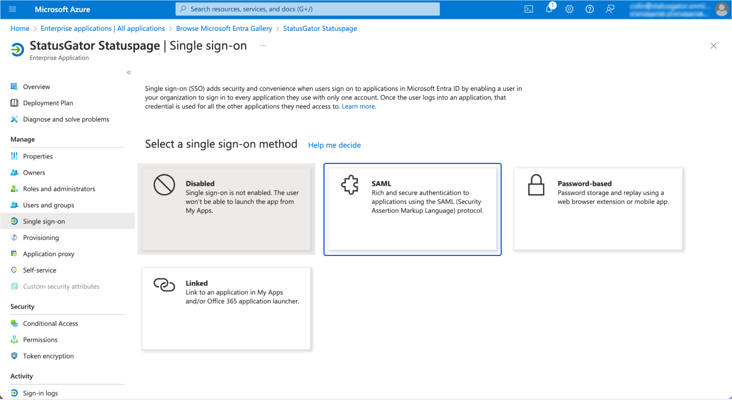Click the Deployment Plan book icon

(x=14, y=103)
